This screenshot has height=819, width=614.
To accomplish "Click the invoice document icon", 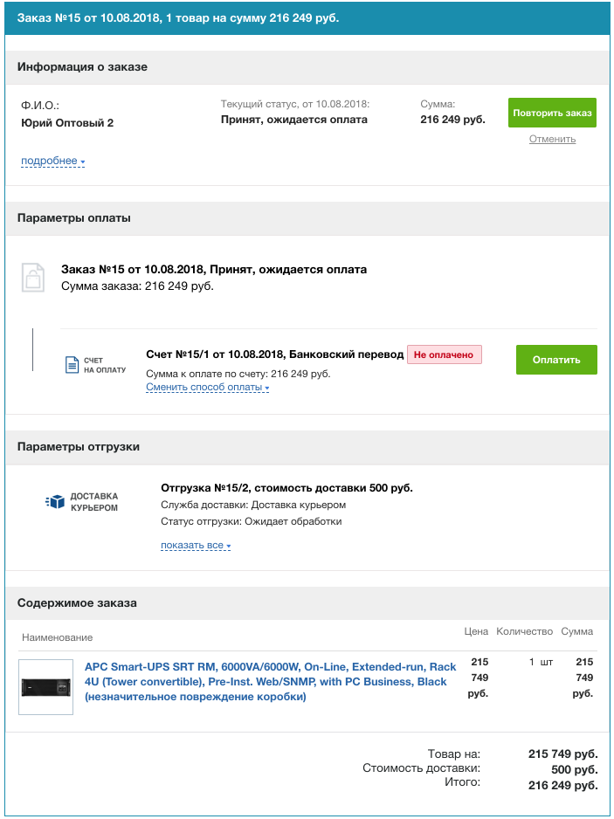I will [72, 365].
